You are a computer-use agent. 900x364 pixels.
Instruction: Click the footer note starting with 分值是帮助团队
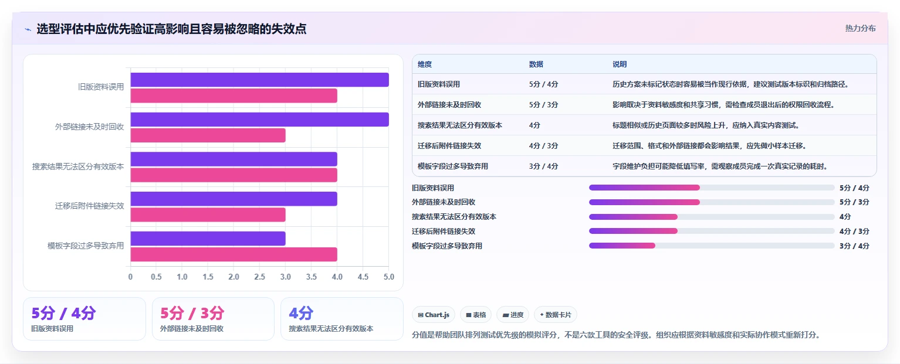click(615, 335)
